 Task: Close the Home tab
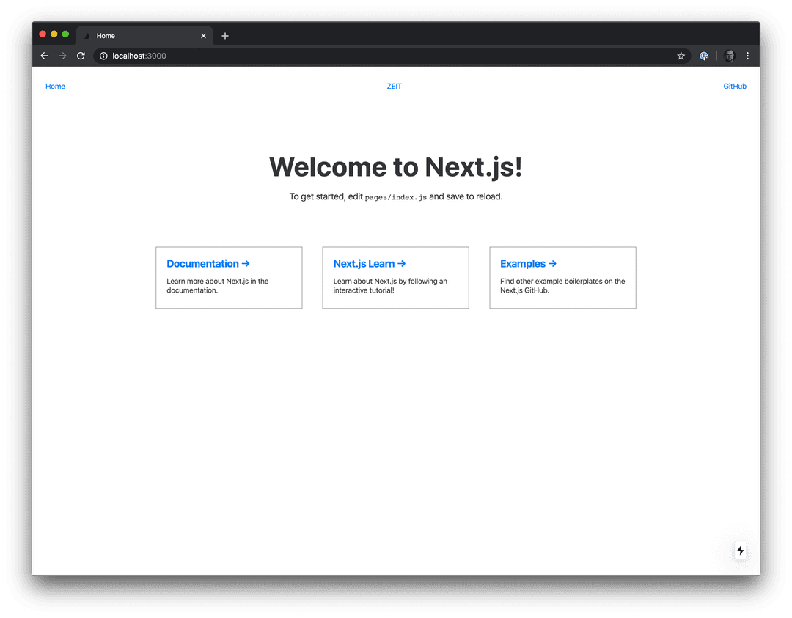click(x=203, y=35)
